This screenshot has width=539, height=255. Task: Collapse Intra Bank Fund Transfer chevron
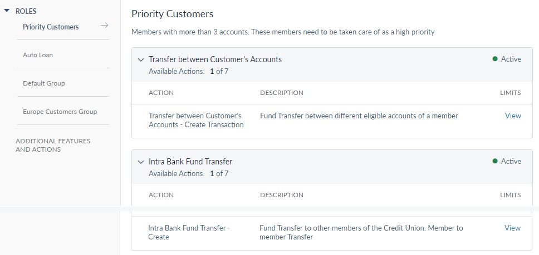click(x=140, y=162)
